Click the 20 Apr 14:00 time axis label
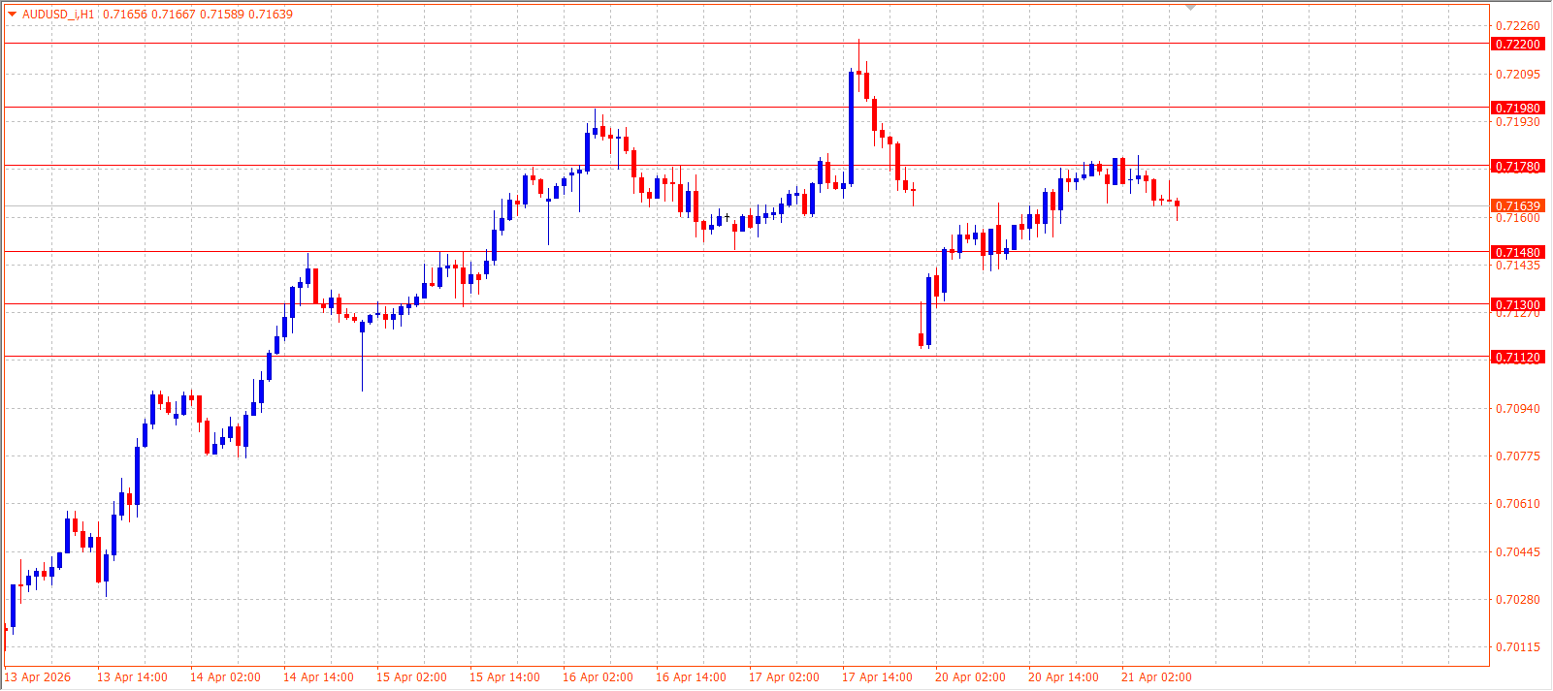Image resolution: width=1553 pixels, height=691 pixels. coord(1063,677)
